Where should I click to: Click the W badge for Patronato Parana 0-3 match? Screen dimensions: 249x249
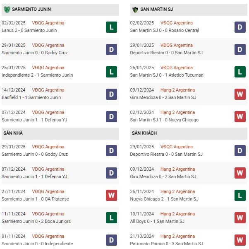[240, 240]
